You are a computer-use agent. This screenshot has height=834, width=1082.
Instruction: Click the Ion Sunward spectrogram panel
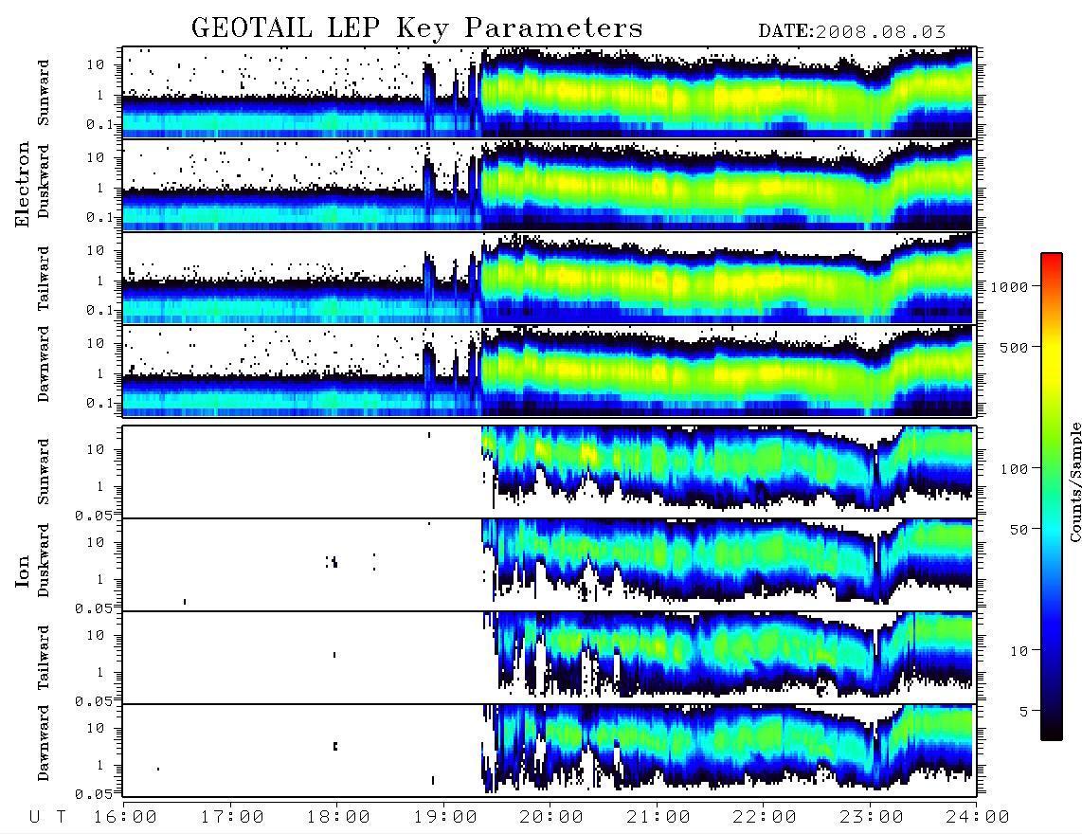[x=550, y=472]
